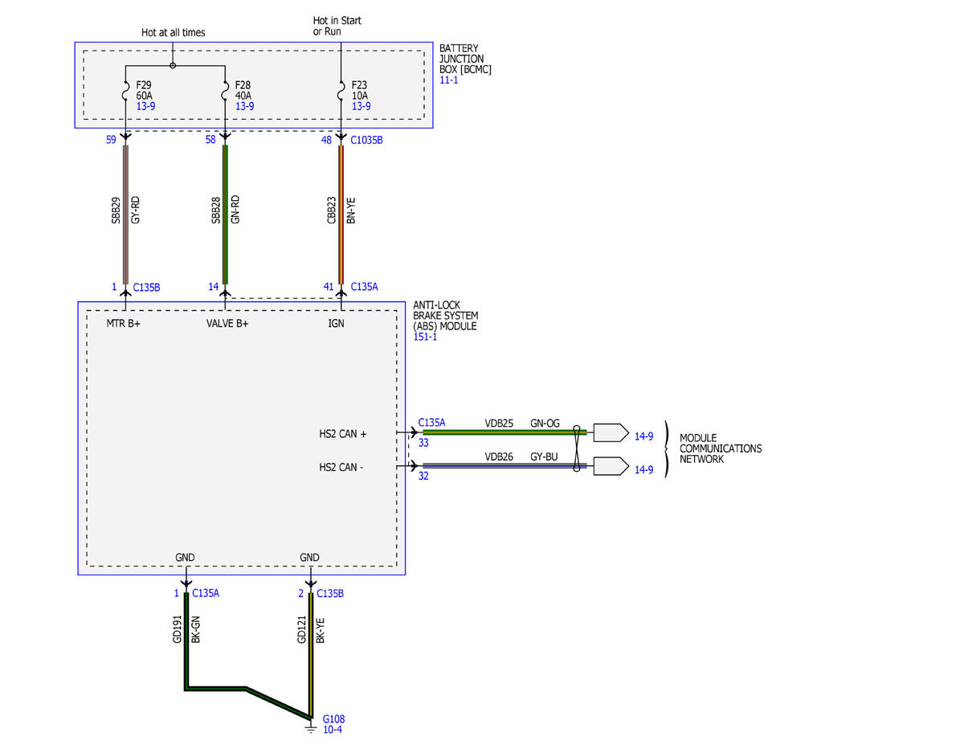The image size is (964, 745).
Task: Open the 14-9 reference on the VDB25 line
Action: 643,436
